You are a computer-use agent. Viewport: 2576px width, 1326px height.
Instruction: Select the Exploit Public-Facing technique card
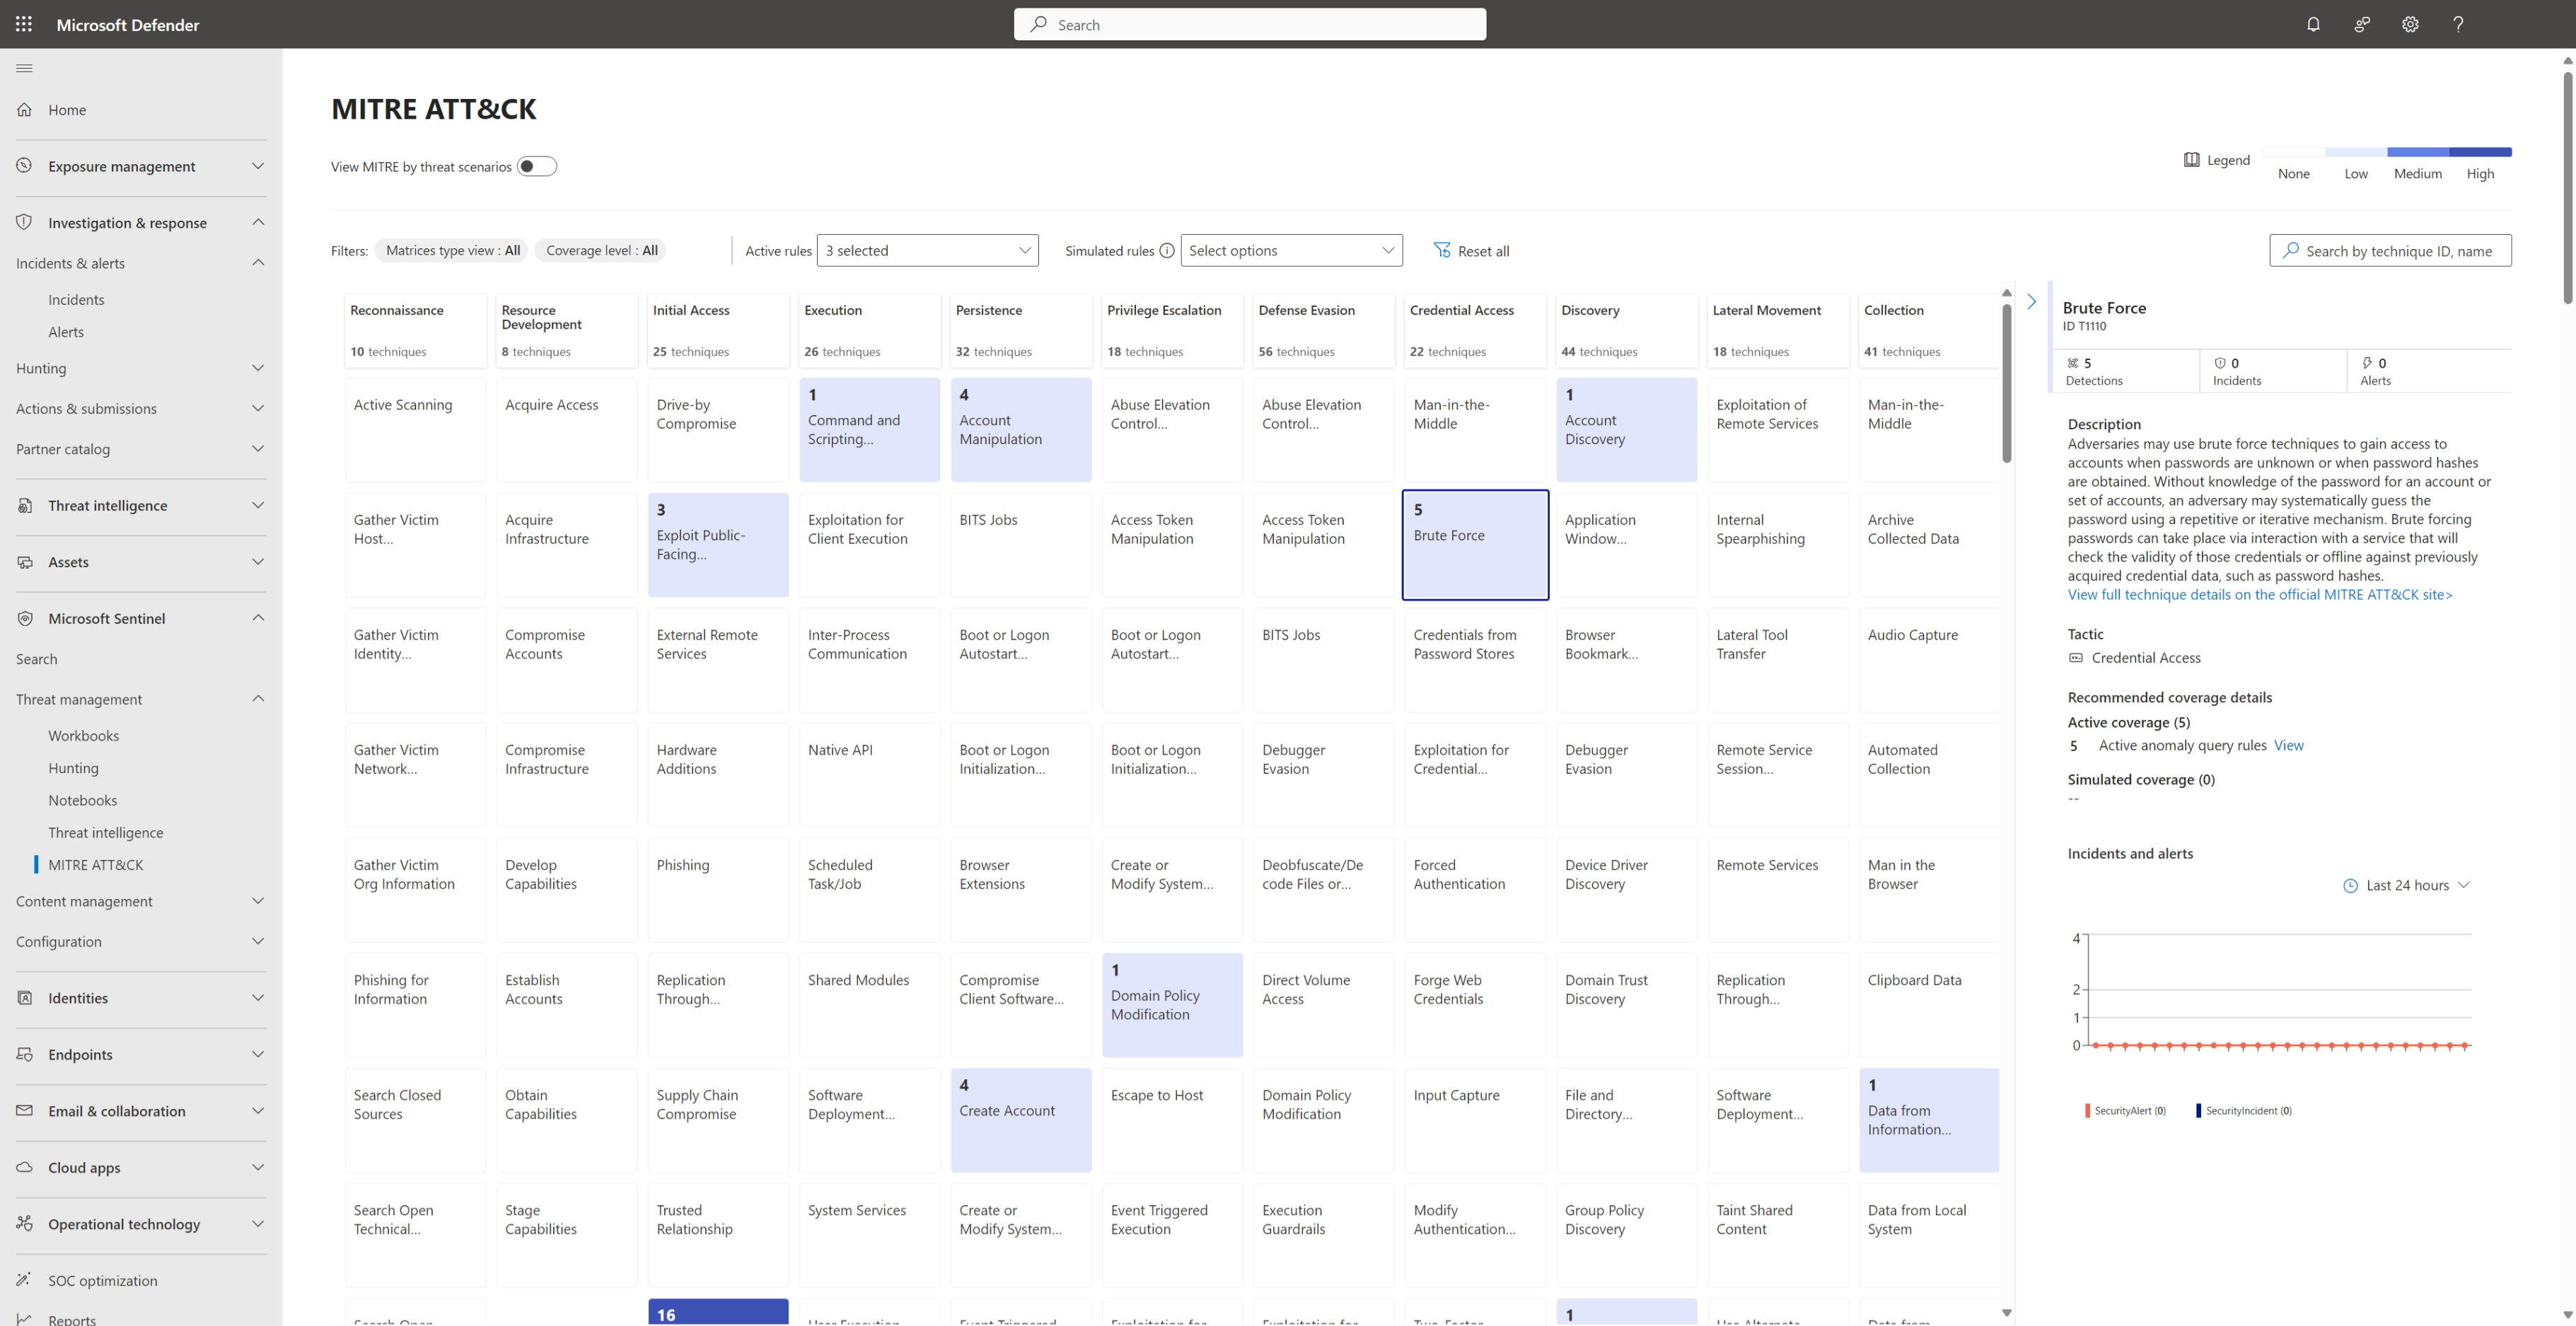[x=717, y=544]
